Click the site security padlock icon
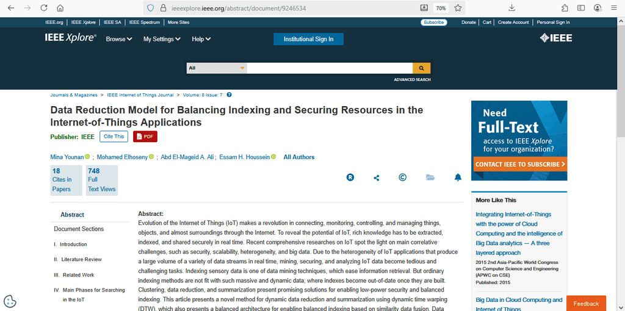Image resolution: width=625 pixels, height=311 pixels. (162, 8)
